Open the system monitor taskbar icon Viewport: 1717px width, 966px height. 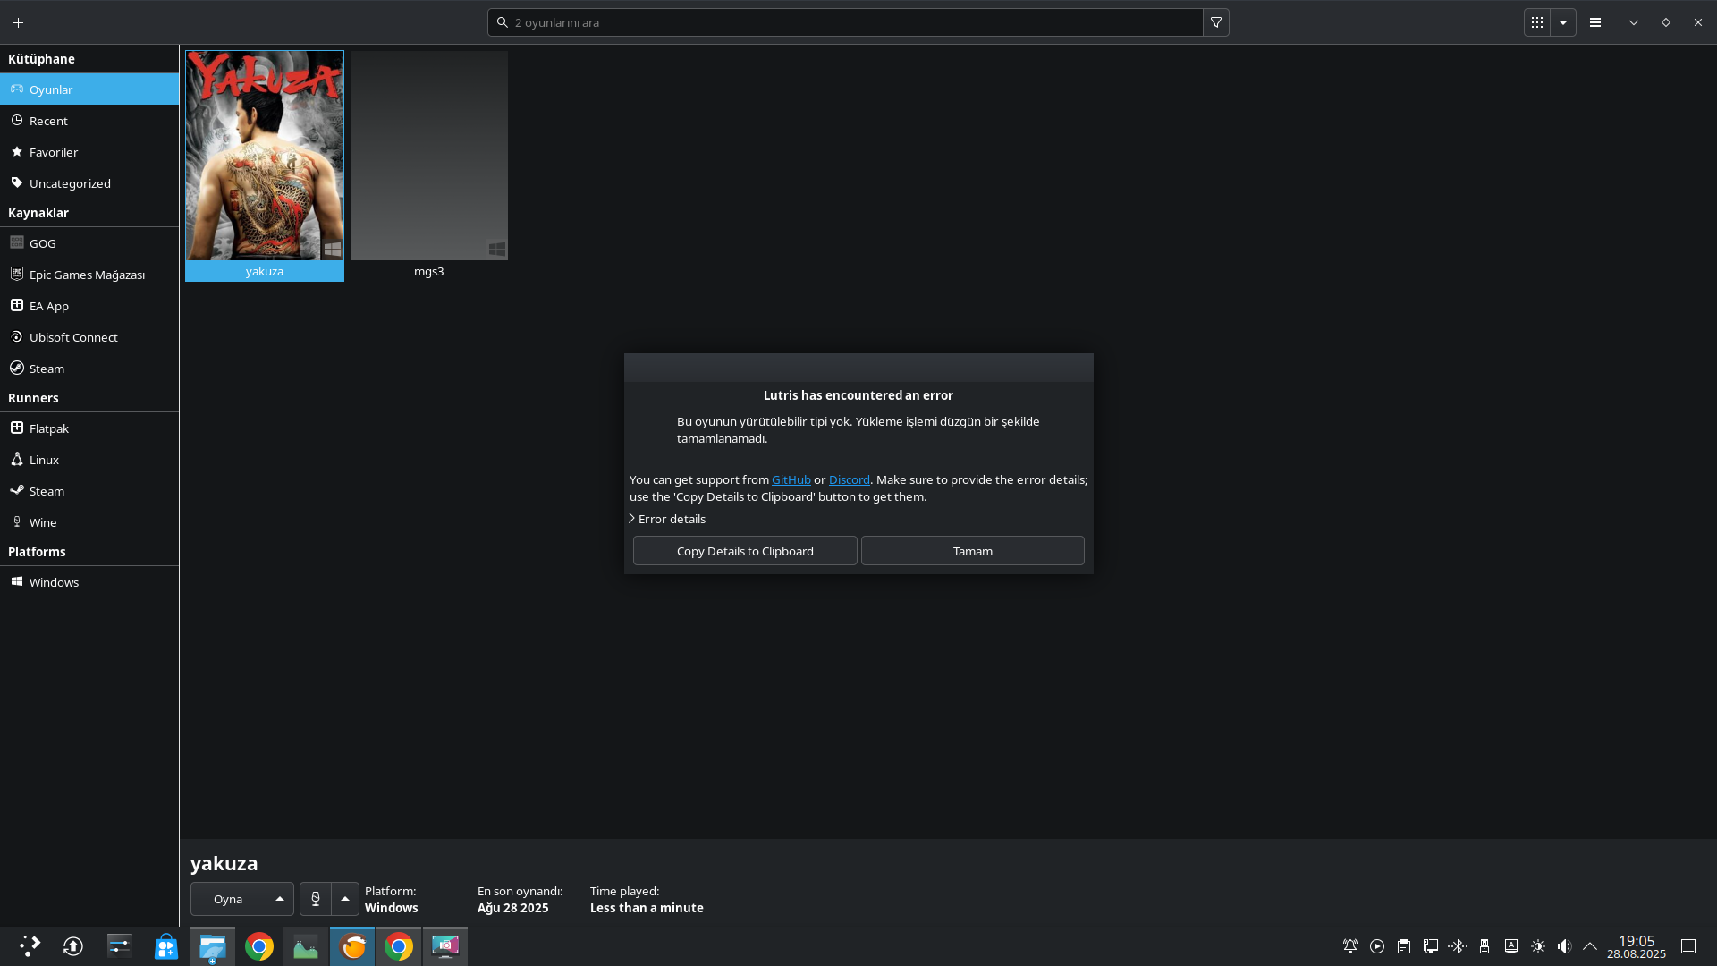click(306, 946)
